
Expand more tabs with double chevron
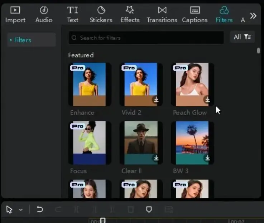[253, 16]
